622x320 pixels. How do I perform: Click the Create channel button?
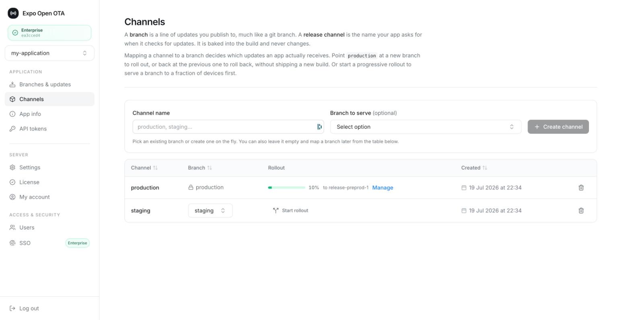558,127
